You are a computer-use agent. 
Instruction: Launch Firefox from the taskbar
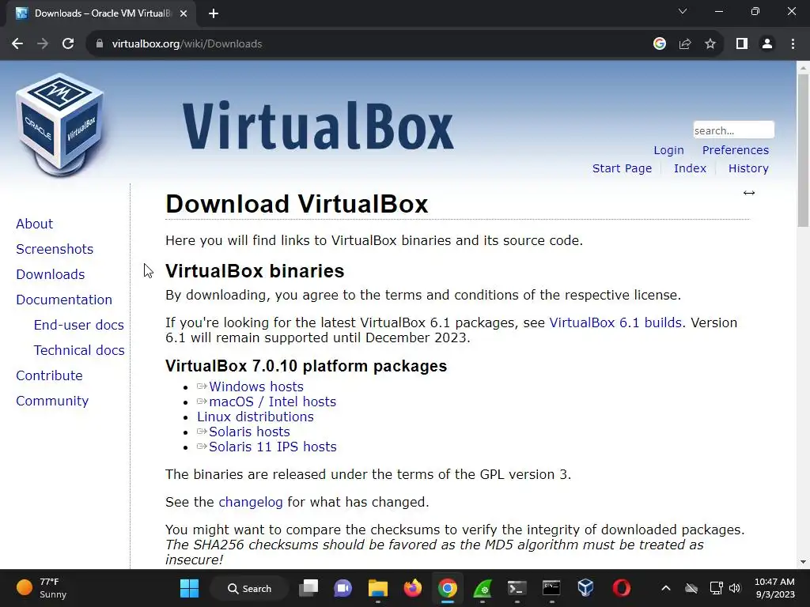[x=412, y=588]
